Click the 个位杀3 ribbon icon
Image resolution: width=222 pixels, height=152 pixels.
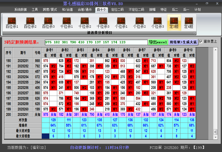158,23
